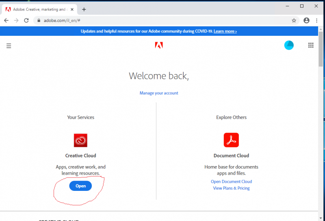Open Creative Cloud with Open button
The image size is (325, 221).
[80, 186]
